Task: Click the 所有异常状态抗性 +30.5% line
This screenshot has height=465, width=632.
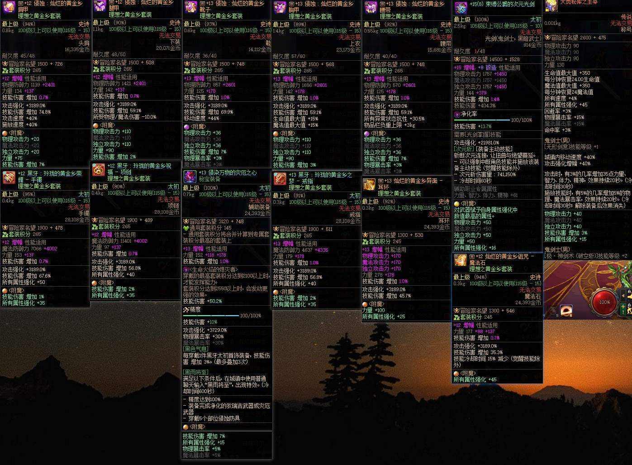Action: [x=394, y=119]
